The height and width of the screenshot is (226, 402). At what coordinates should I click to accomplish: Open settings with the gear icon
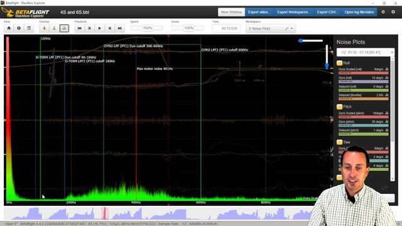(x=383, y=12)
